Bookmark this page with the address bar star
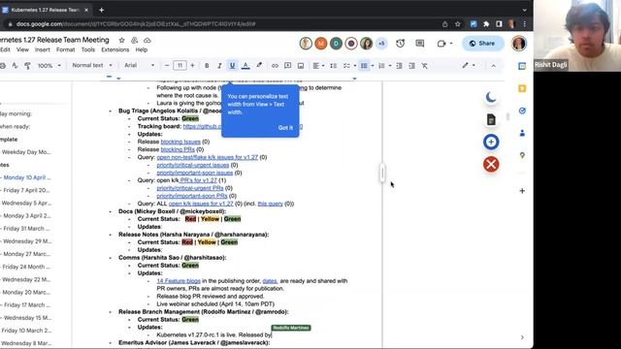Viewport: 621px width, 349px height. coord(458,24)
